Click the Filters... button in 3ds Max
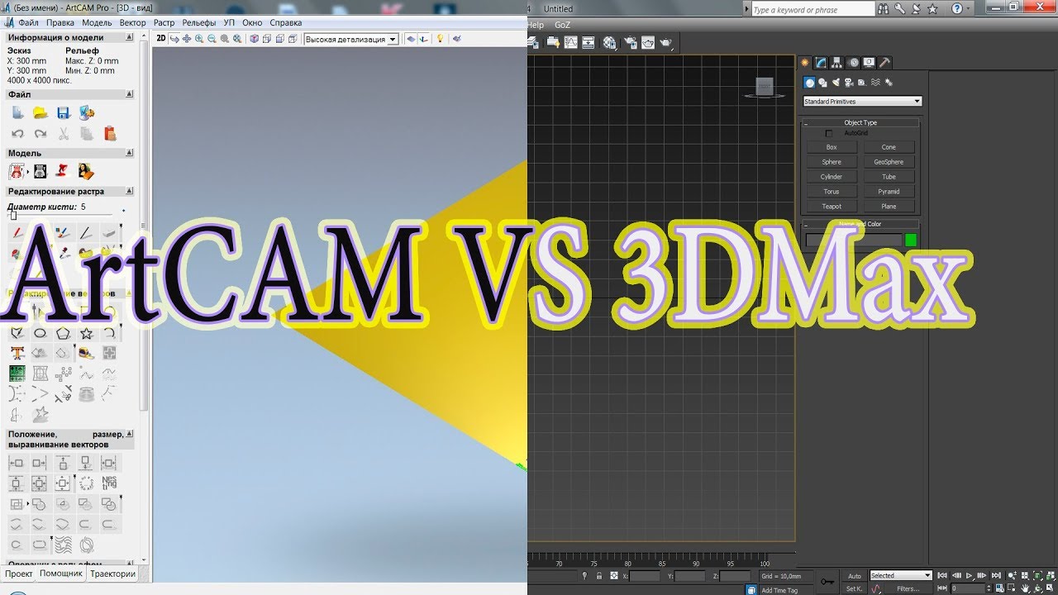This screenshot has width=1058, height=595. 908,588
